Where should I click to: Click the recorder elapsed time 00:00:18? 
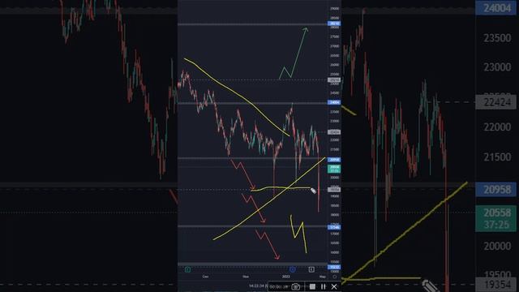click(279, 287)
